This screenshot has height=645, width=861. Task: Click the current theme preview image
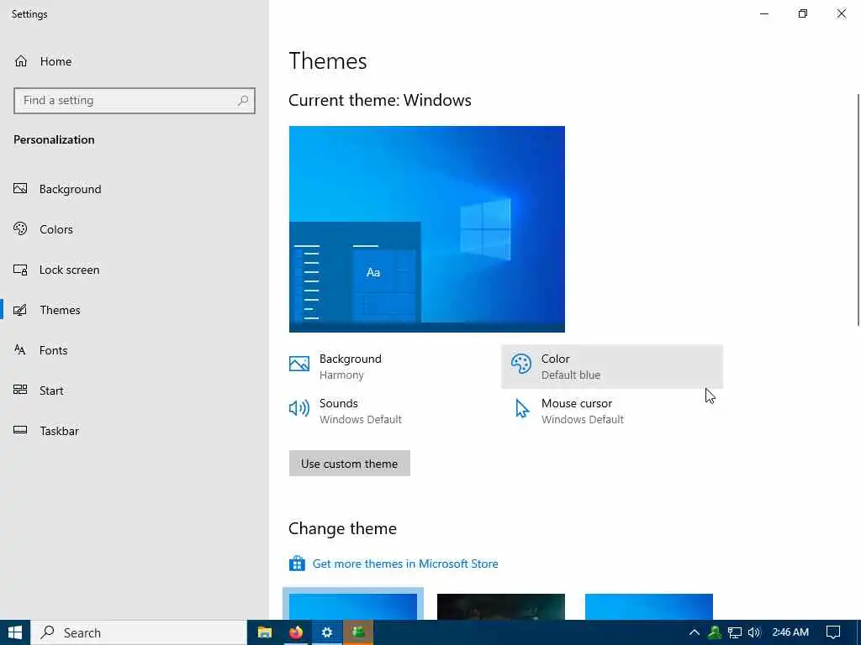tap(426, 228)
